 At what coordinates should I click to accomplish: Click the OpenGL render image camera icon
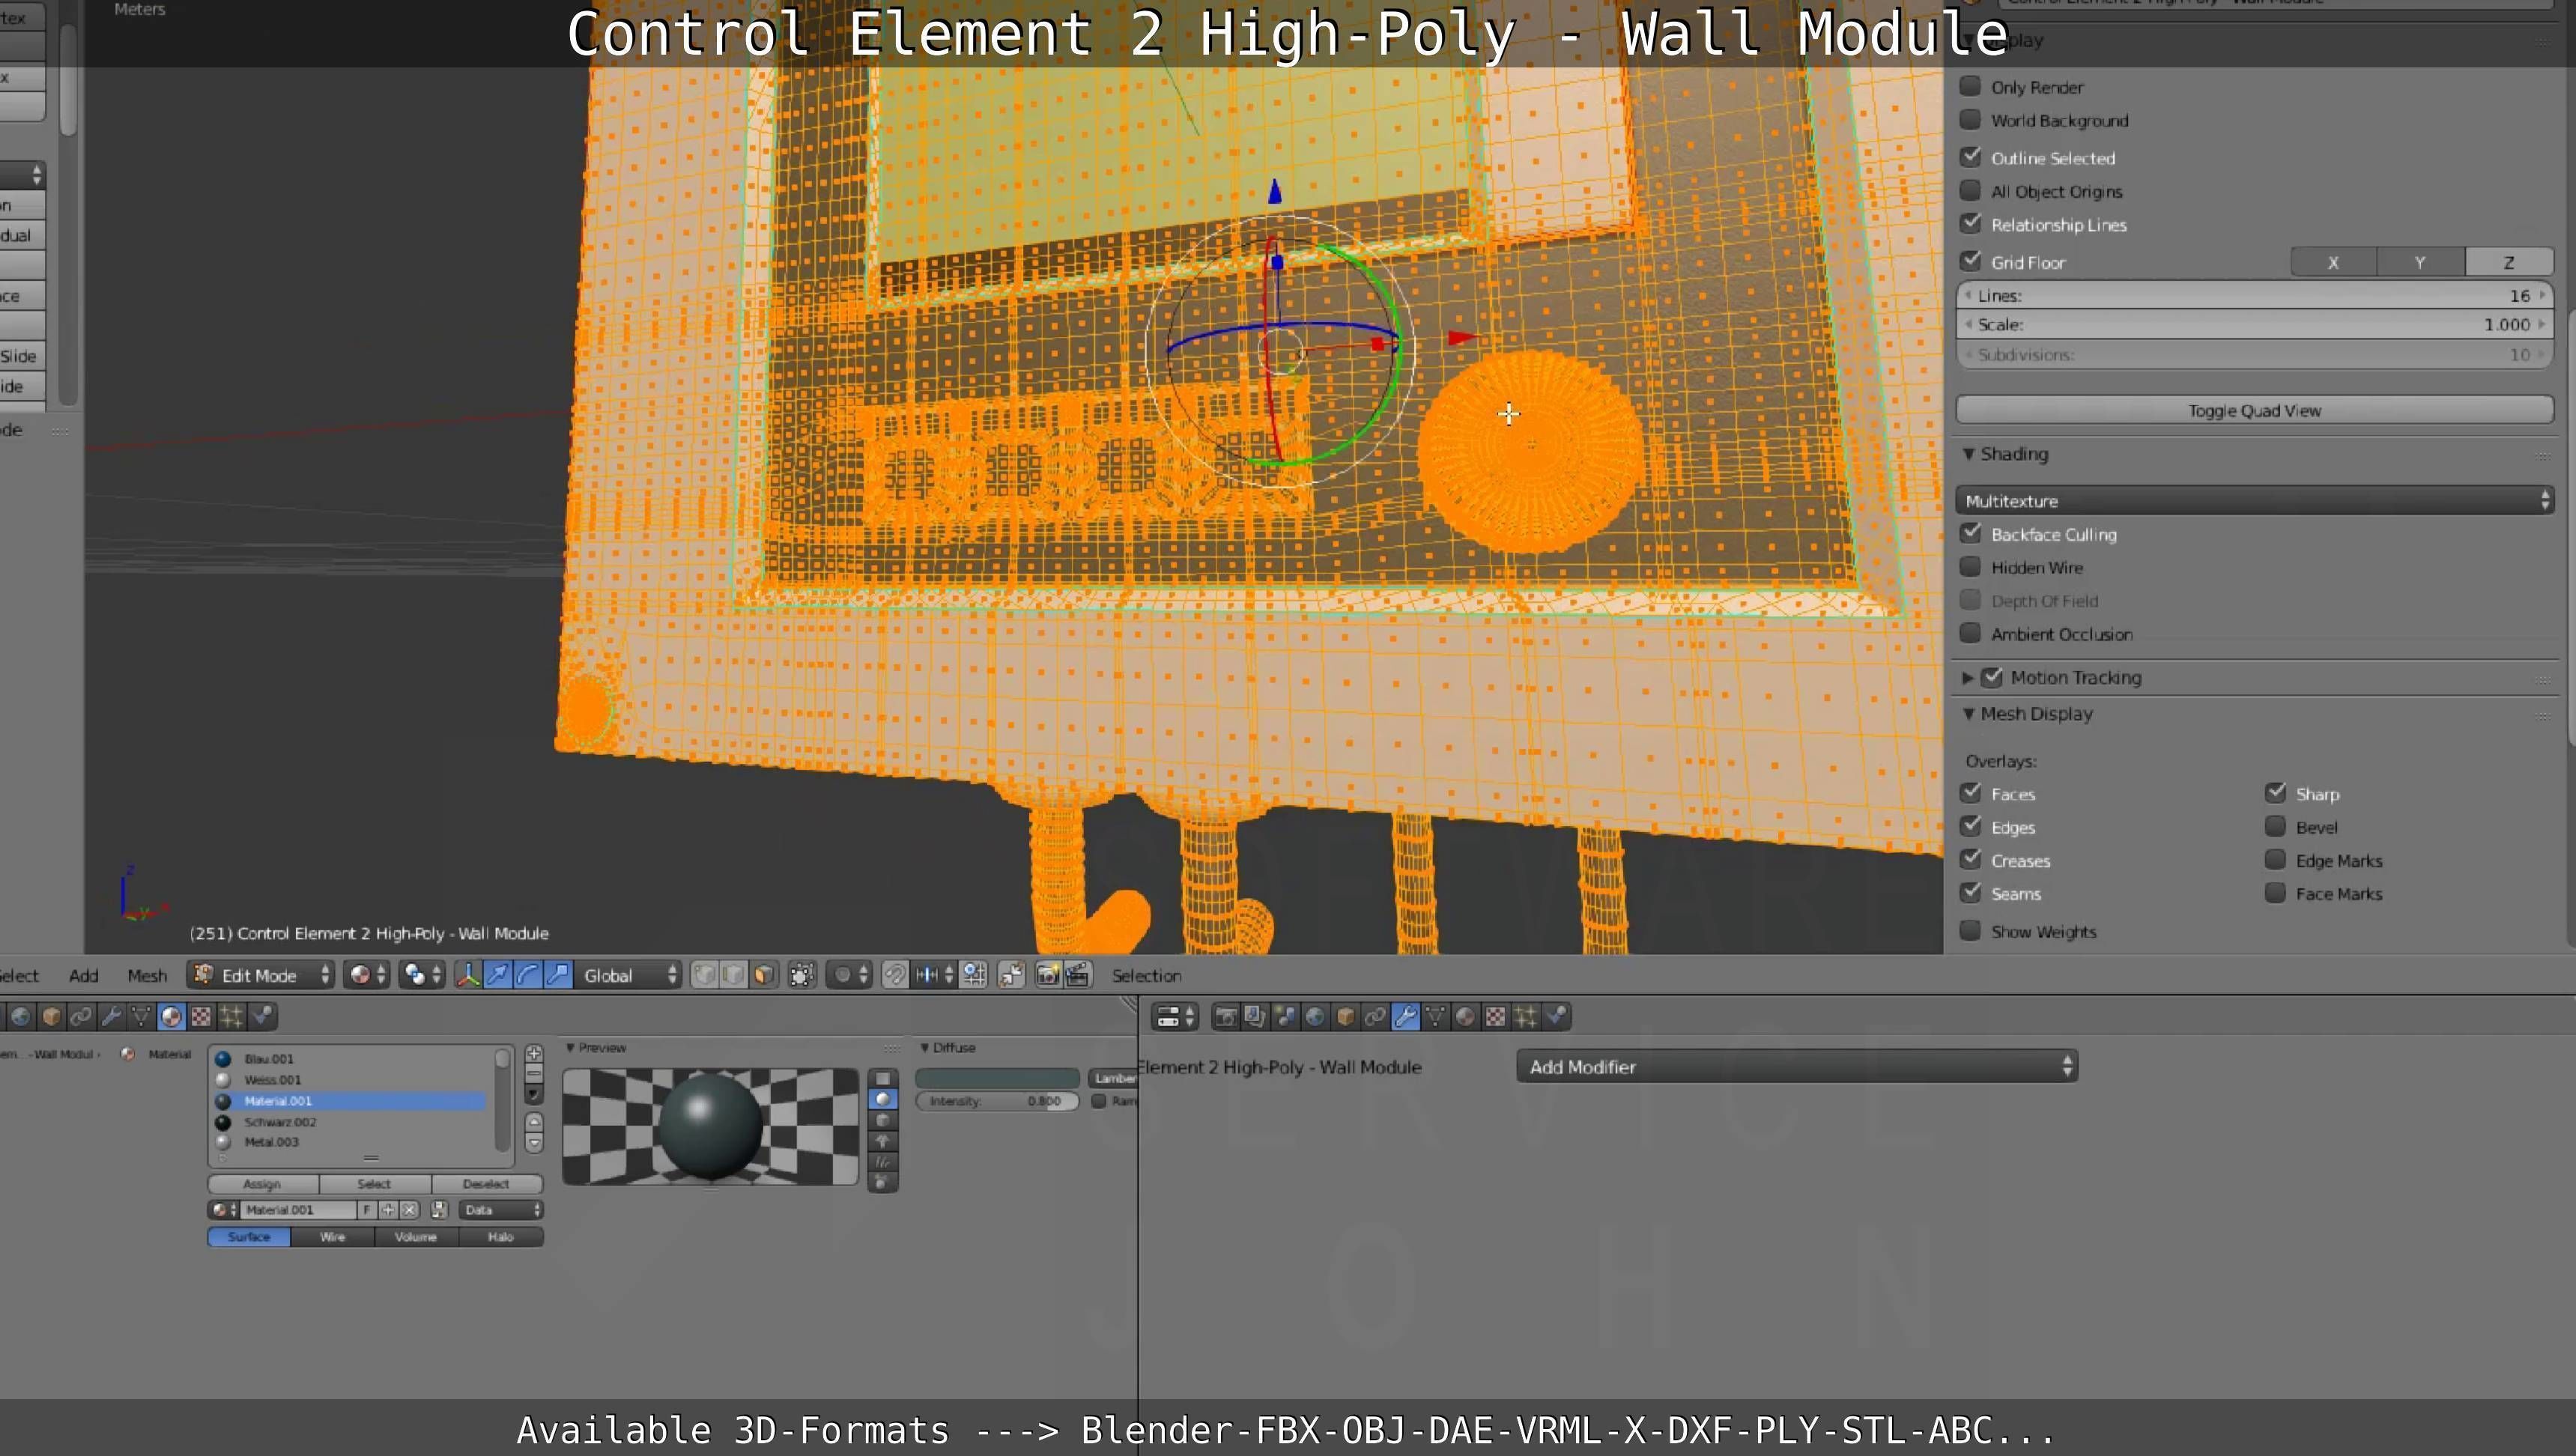[1048, 975]
